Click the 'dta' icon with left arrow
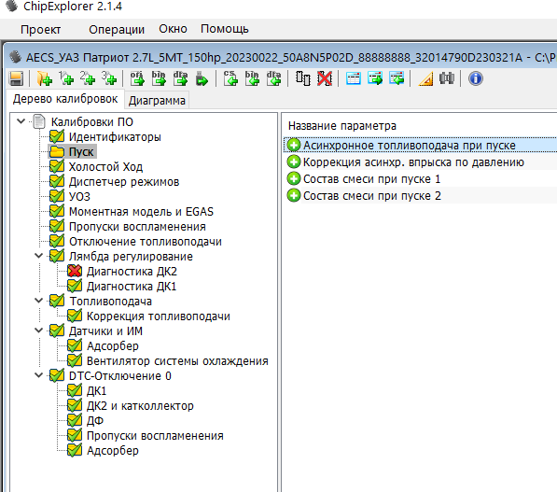 pyautogui.click(x=273, y=78)
